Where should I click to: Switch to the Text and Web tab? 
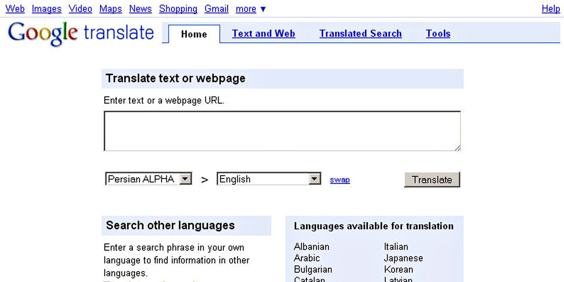pos(263,34)
